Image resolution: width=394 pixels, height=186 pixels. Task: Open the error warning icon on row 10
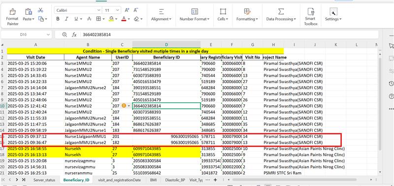124,106
